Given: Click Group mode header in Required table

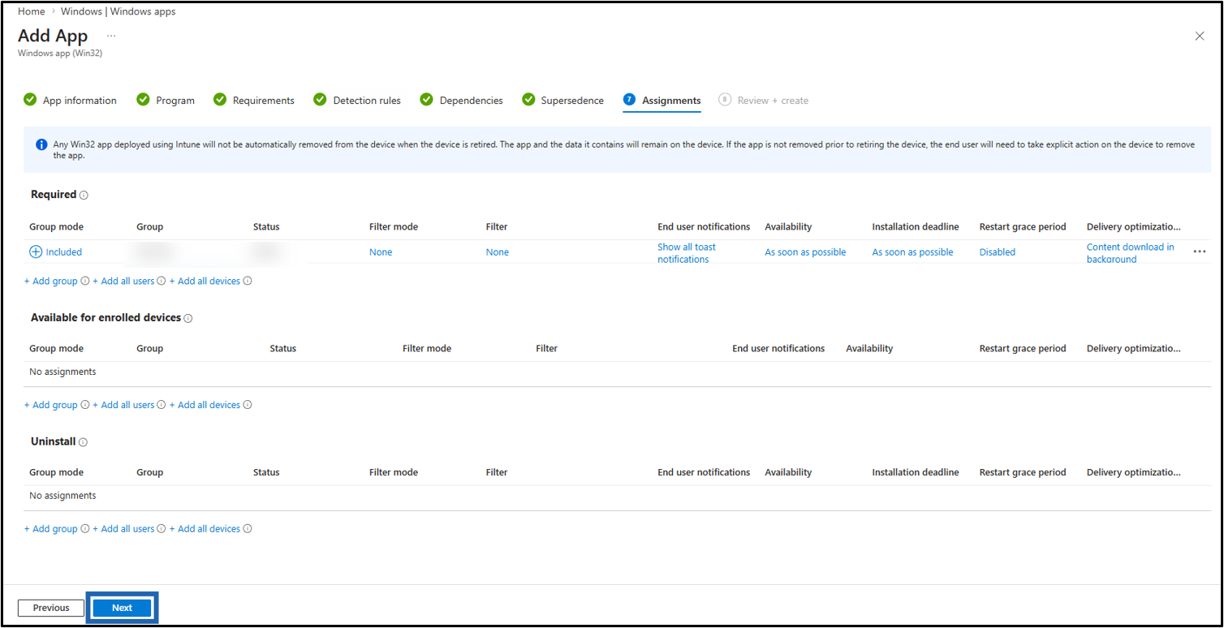Looking at the screenshot, I should [x=56, y=227].
